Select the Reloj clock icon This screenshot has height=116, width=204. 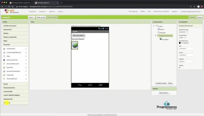[x=4, y=56]
